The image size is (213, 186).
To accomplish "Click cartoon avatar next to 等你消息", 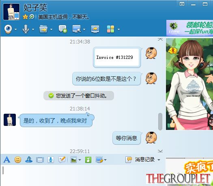I will [151, 138].
